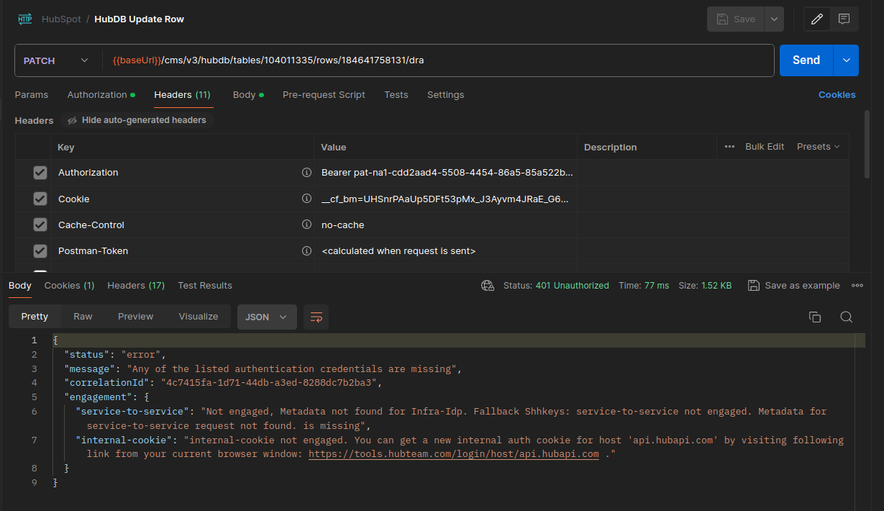Open the Test Results response tab
Image resolution: width=884 pixels, height=511 pixels.
(205, 285)
